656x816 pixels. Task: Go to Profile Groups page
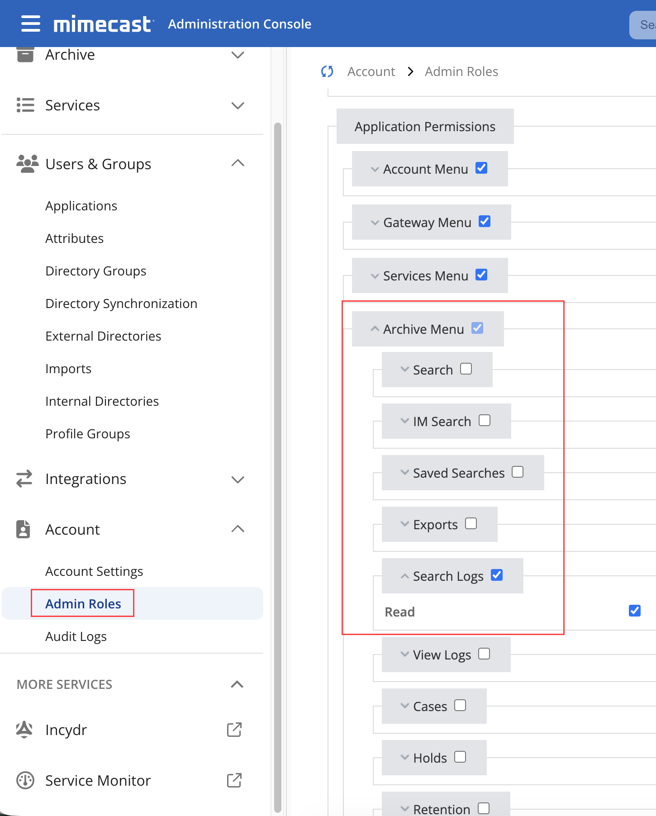(88, 434)
